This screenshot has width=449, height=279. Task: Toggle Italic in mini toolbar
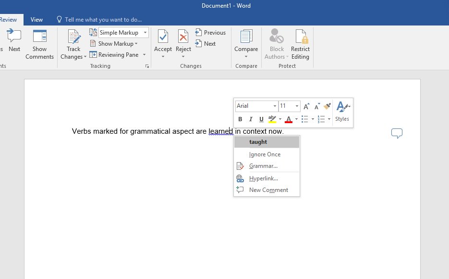251,119
